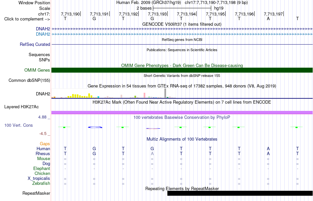This screenshot has height=201, width=313.
Task: Click the X_tropicalis species label
Action: coord(39,179)
